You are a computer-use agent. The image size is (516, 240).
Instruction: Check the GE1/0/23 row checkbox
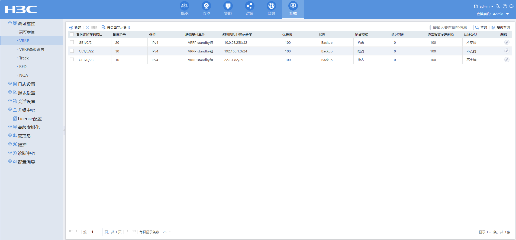click(72, 59)
